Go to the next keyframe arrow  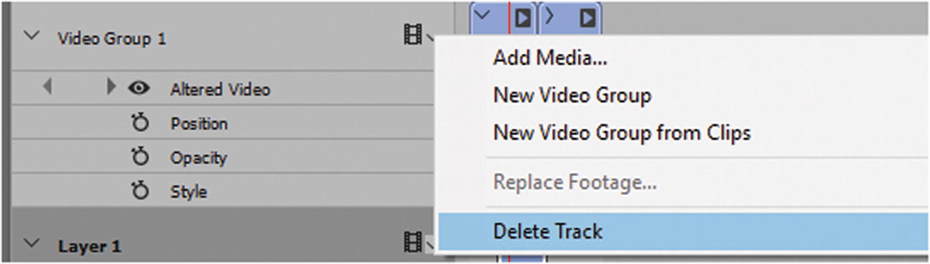tap(110, 88)
